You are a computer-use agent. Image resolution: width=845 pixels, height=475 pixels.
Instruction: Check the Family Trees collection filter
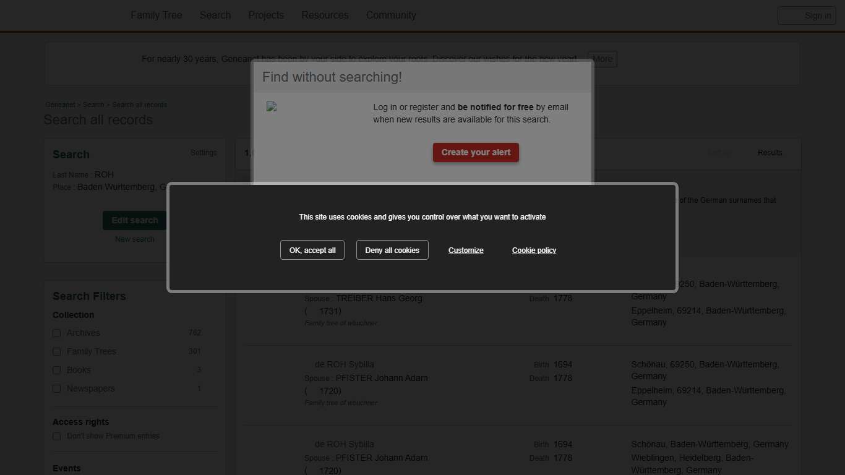(57, 352)
